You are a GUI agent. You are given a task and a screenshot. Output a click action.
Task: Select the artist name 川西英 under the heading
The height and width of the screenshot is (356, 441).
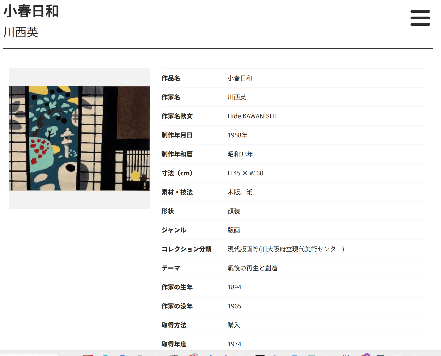(21, 33)
